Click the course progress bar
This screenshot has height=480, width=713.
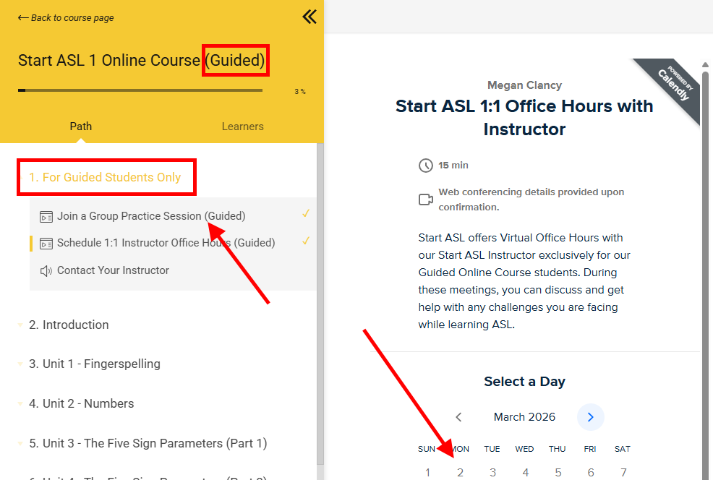tap(140, 90)
